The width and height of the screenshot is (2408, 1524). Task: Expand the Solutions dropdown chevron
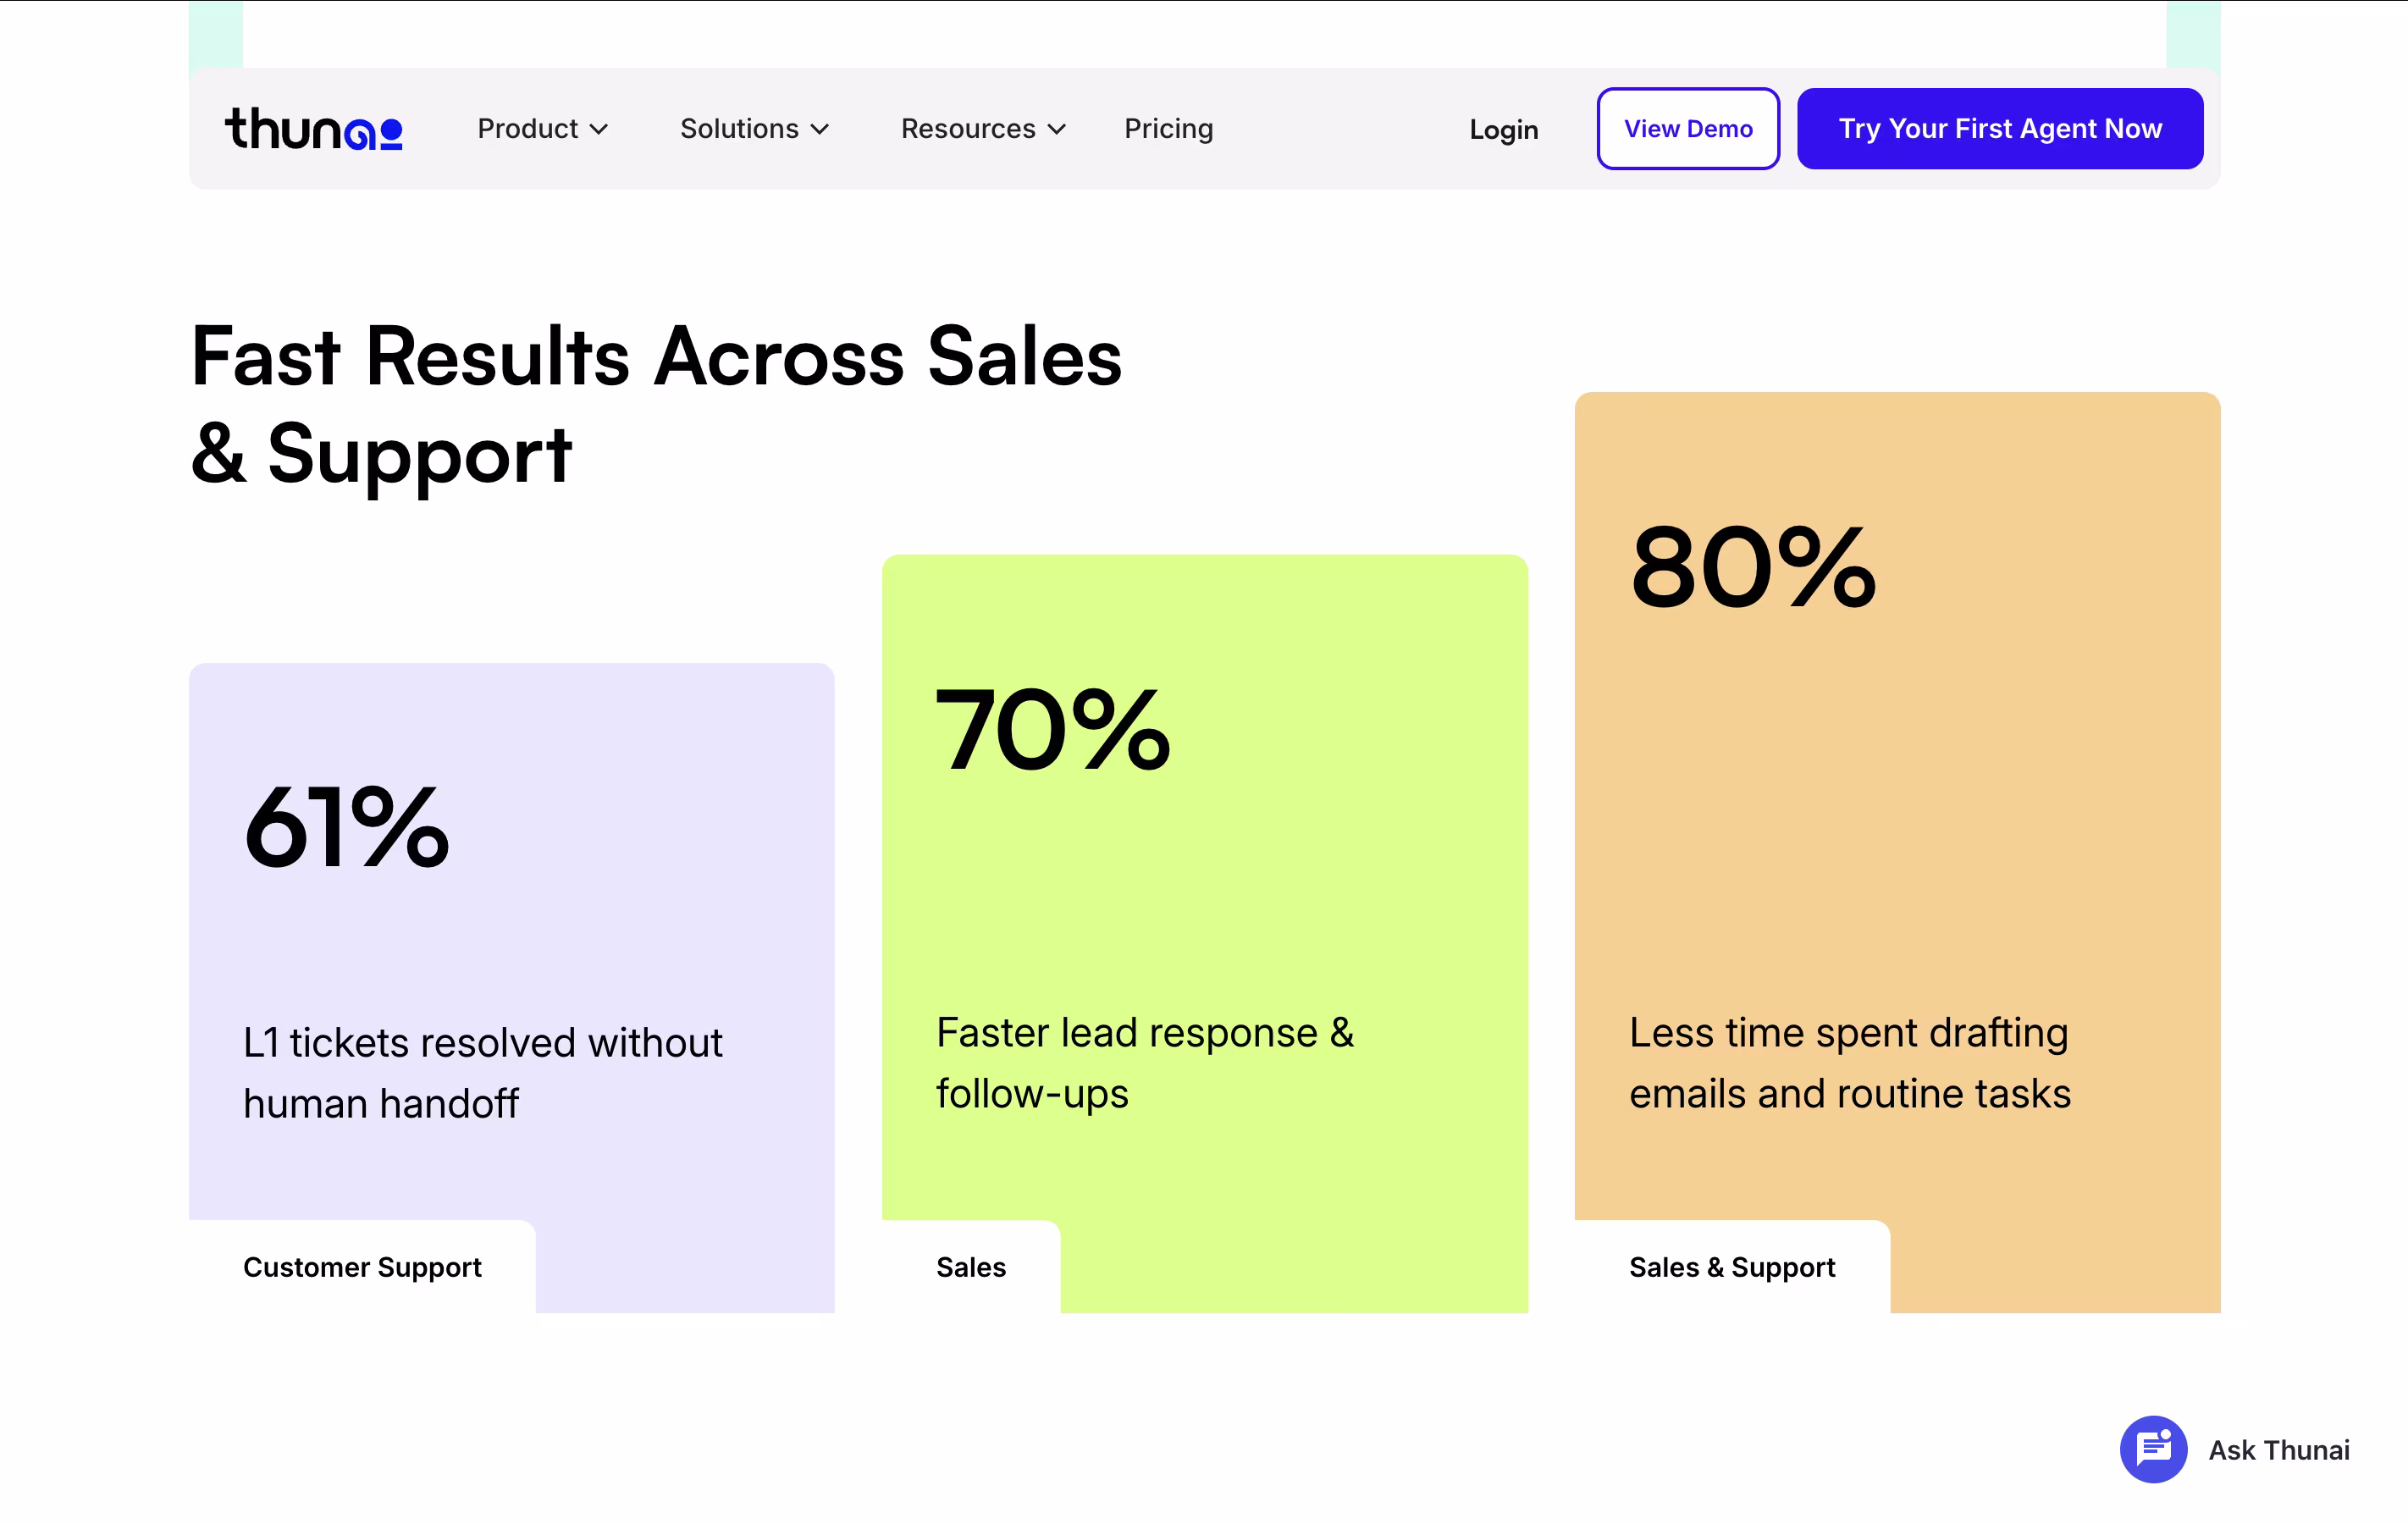tap(820, 130)
